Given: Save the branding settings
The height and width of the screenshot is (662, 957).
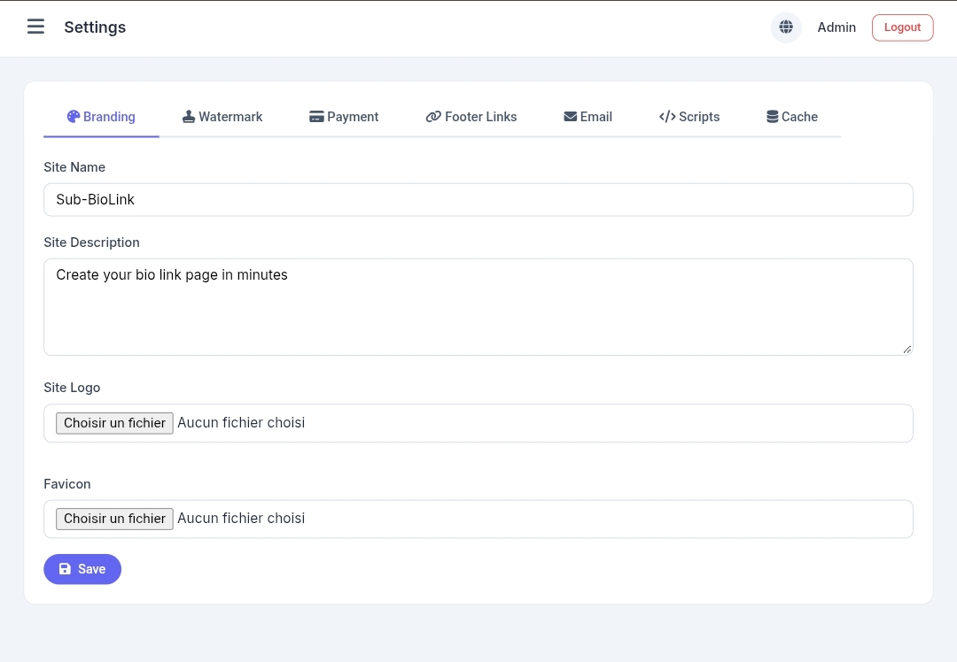Looking at the screenshot, I should pyautogui.click(x=82, y=569).
